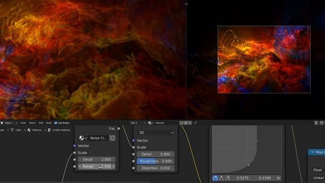Click the curve point X value 0.5275
Image resolution: width=325 pixels, height=183 pixels.
click(x=243, y=178)
